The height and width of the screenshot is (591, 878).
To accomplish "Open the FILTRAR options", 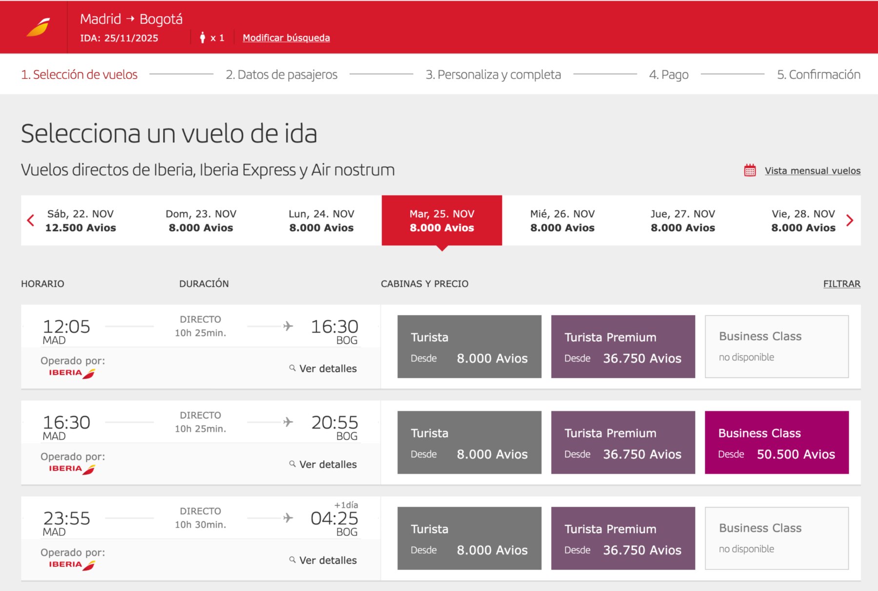I will [x=841, y=284].
